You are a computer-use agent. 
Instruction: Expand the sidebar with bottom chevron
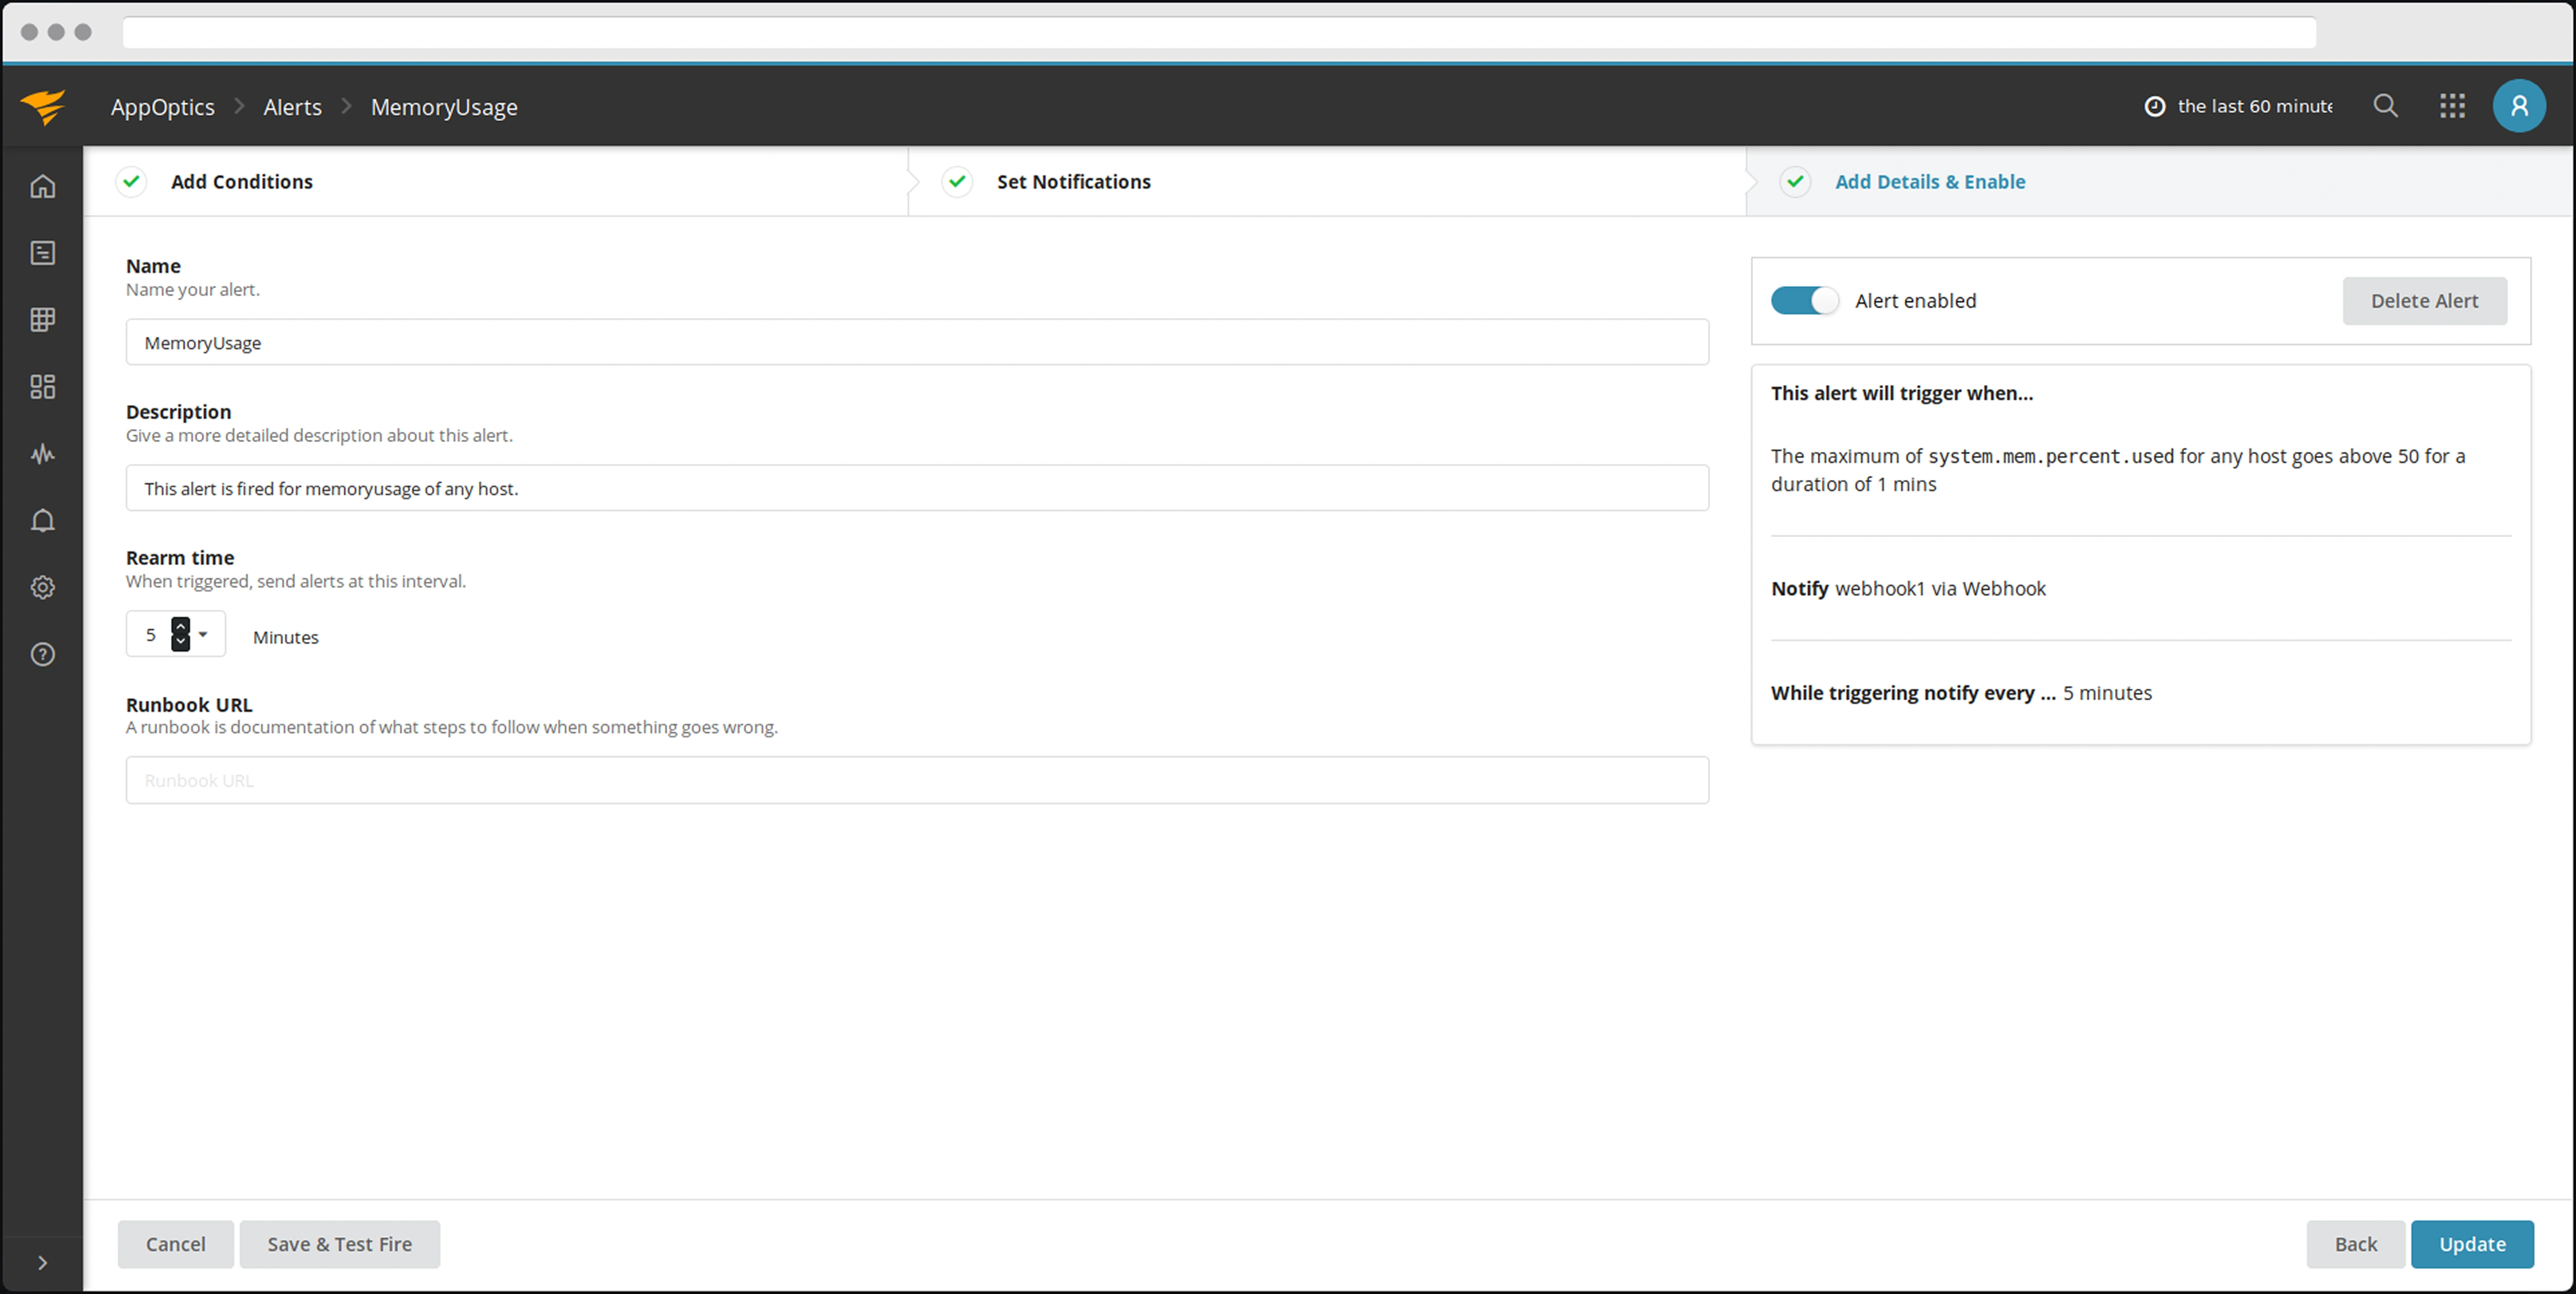coord(42,1262)
